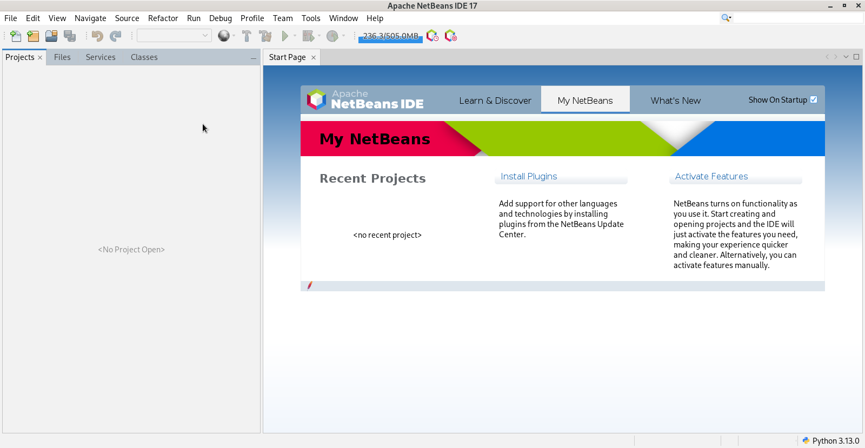Switch to the Classes tab

[x=144, y=57]
